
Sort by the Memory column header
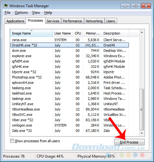click(92, 33)
